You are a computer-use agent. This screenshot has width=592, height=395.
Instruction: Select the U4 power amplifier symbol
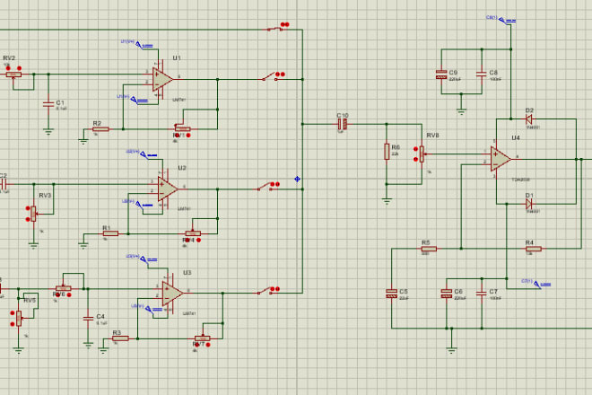coord(501,159)
